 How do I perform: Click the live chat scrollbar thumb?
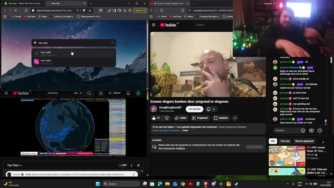point(325,121)
